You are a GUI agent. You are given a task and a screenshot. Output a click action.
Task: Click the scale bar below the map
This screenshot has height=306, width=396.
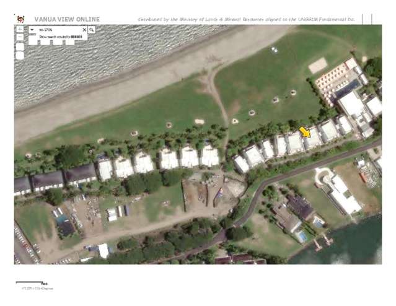[32, 283]
